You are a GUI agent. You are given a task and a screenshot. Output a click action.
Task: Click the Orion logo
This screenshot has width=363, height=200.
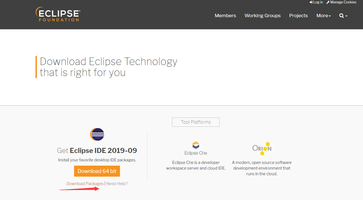[x=262, y=148]
